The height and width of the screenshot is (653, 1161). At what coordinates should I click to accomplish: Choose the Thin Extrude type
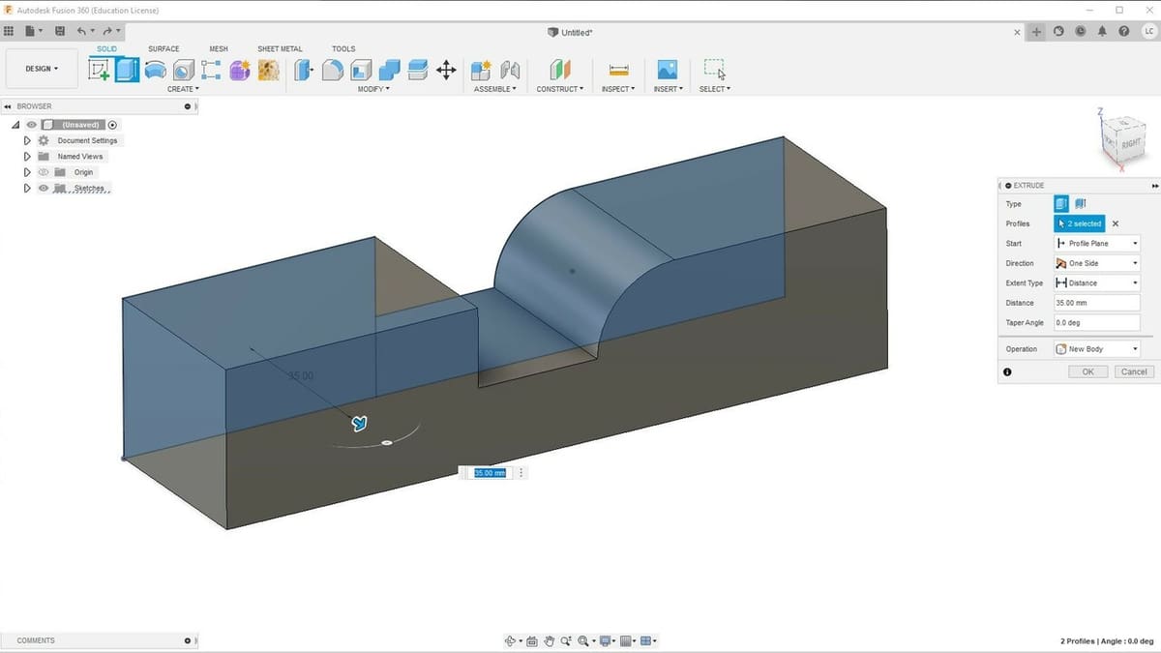[1080, 203]
